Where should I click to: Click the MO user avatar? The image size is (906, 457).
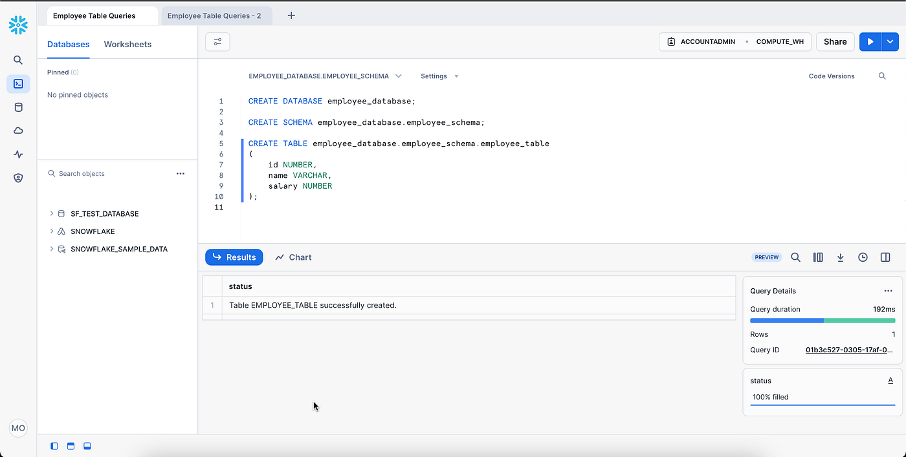coord(18,428)
